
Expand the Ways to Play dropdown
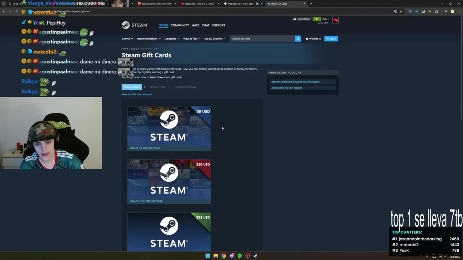(192, 39)
